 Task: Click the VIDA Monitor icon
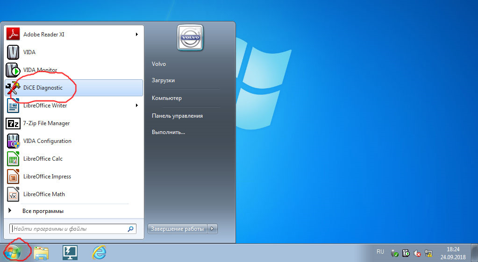coord(13,70)
